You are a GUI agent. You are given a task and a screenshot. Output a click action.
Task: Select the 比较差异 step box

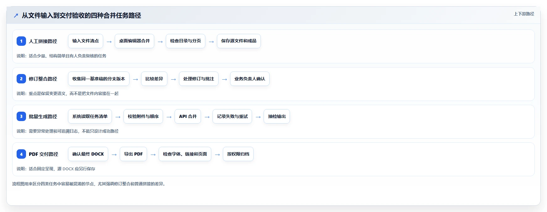[x=154, y=79]
